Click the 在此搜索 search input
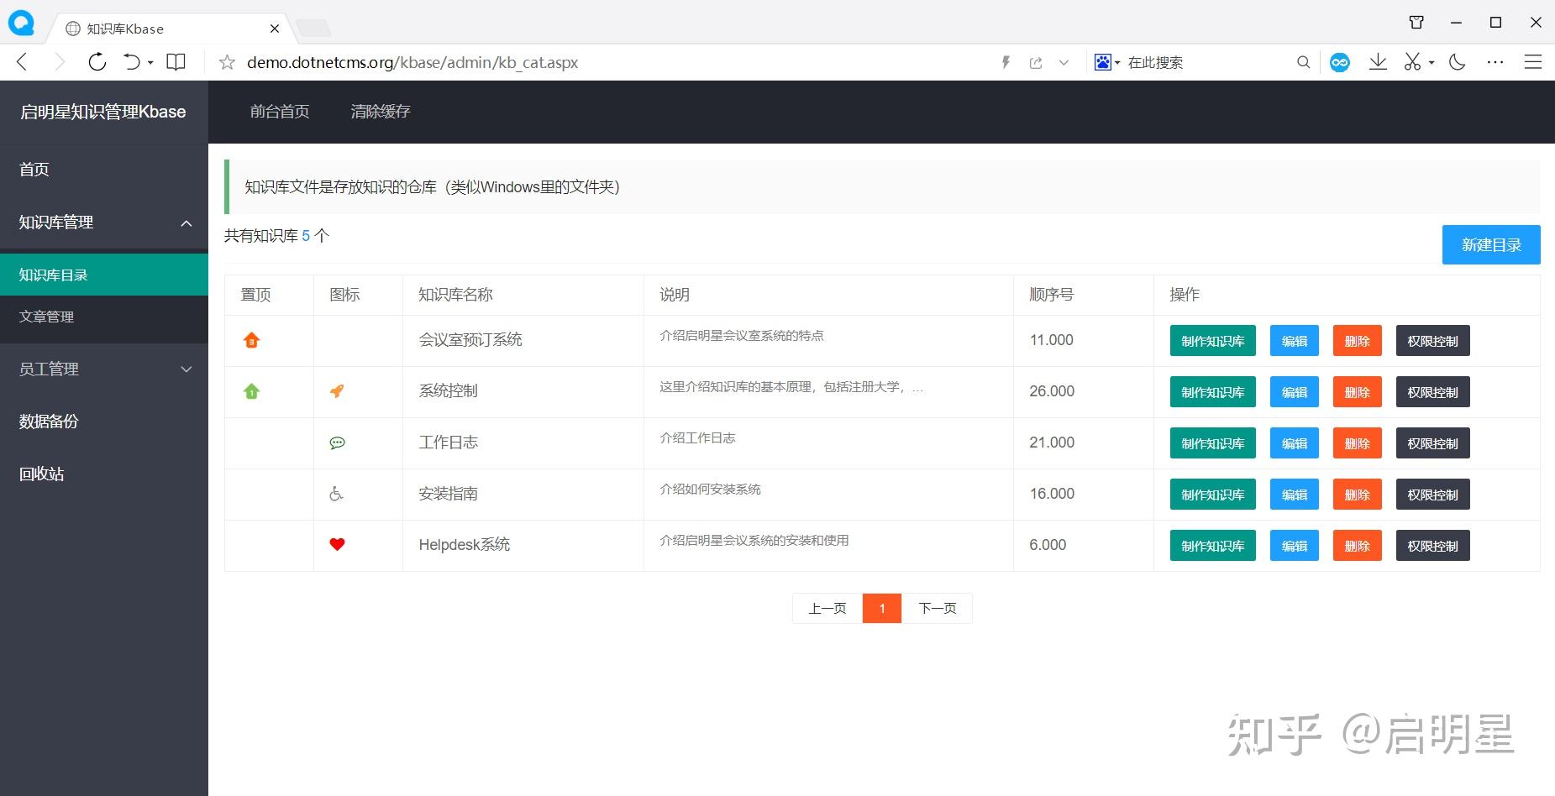The image size is (1555, 796). point(1208,62)
